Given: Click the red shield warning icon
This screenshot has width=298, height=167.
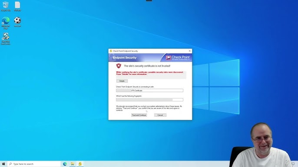Looking at the screenshot, I should coord(119,66).
